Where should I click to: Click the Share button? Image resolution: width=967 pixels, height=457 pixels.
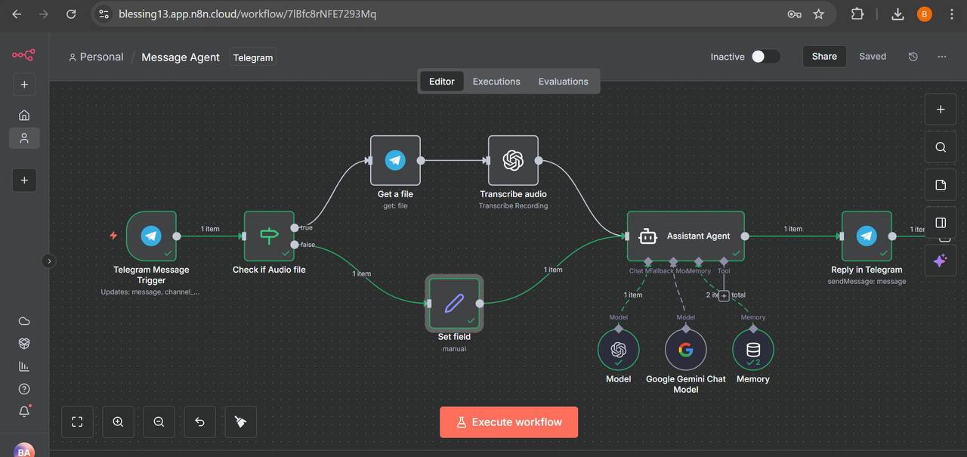click(x=824, y=56)
